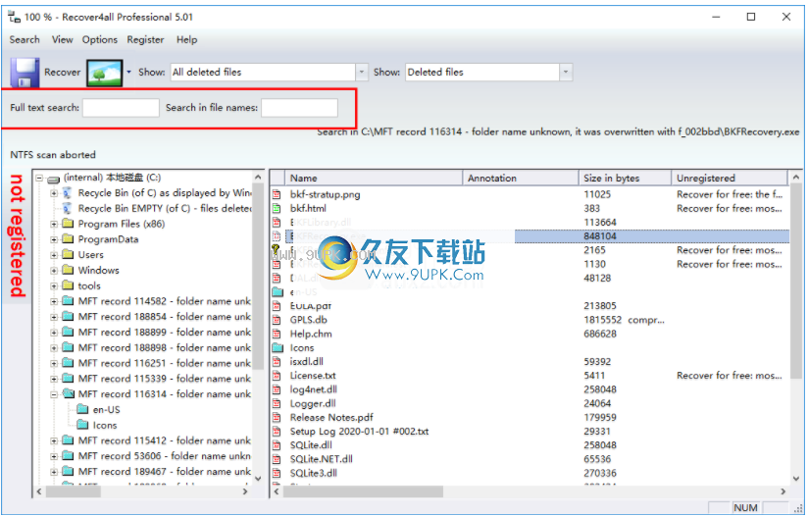Click tree panel vertical scroll up arrow
Viewport: 808px width, 516px height.
258,178
